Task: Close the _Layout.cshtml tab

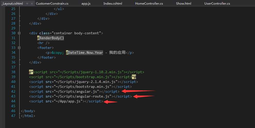Action: tap(32, 3)
